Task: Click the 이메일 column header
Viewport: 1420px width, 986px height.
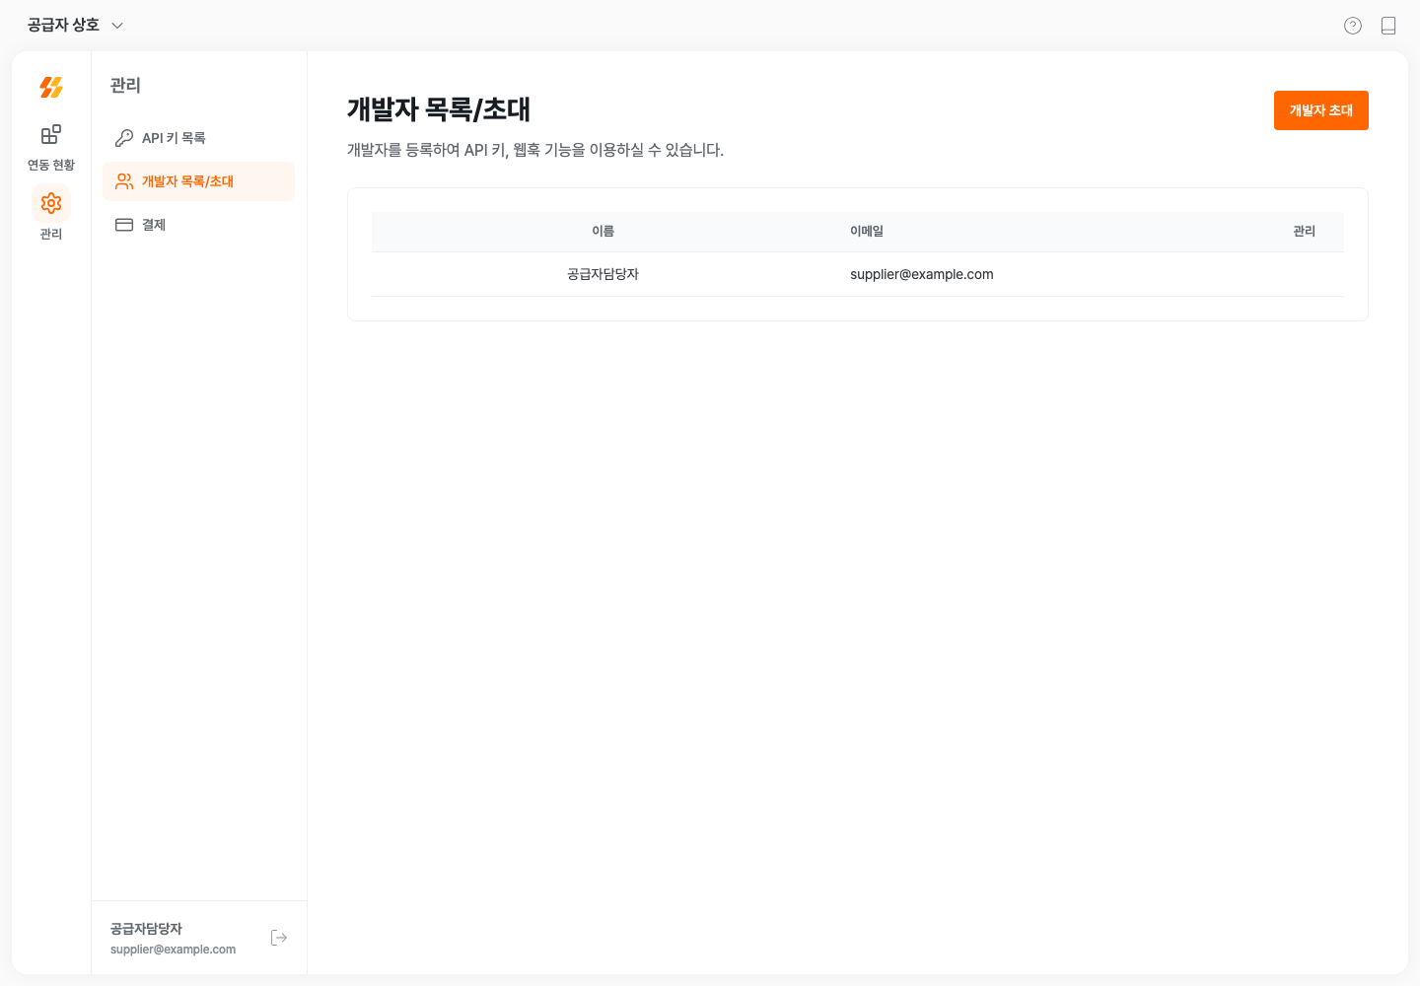Action: pos(867,231)
